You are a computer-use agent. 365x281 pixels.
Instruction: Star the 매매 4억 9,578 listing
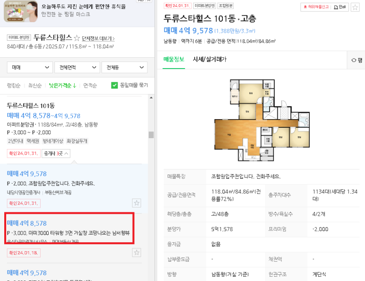136,203
